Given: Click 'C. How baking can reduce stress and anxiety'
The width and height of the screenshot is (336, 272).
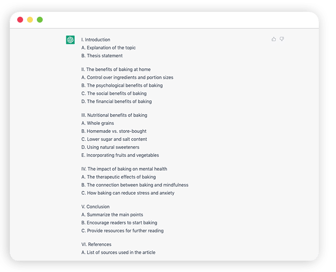Looking at the screenshot, I should click(x=128, y=193).
